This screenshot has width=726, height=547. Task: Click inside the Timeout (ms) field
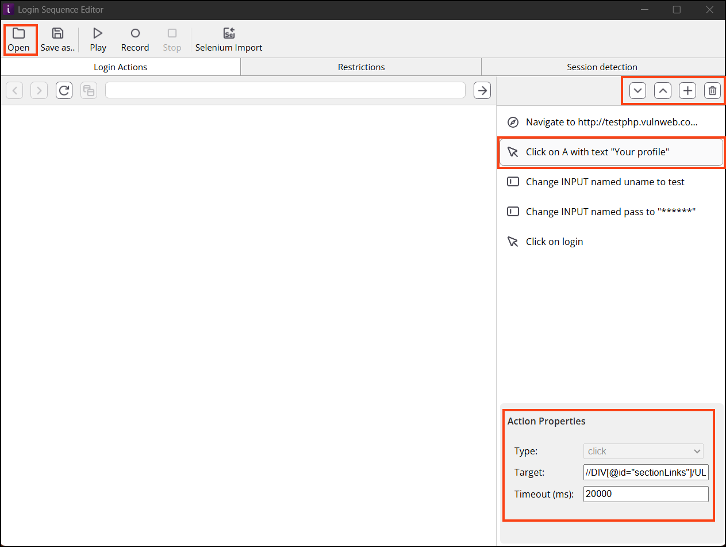[646, 494]
